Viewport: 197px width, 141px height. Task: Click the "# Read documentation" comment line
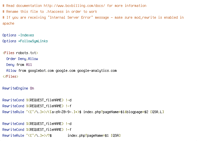tap(75, 6)
